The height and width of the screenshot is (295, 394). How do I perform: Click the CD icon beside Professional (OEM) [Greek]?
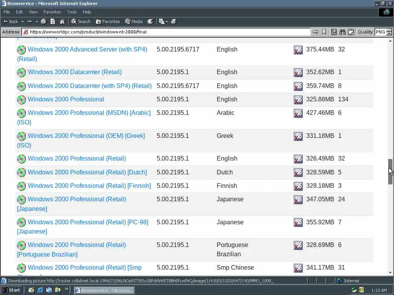(x=22, y=136)
